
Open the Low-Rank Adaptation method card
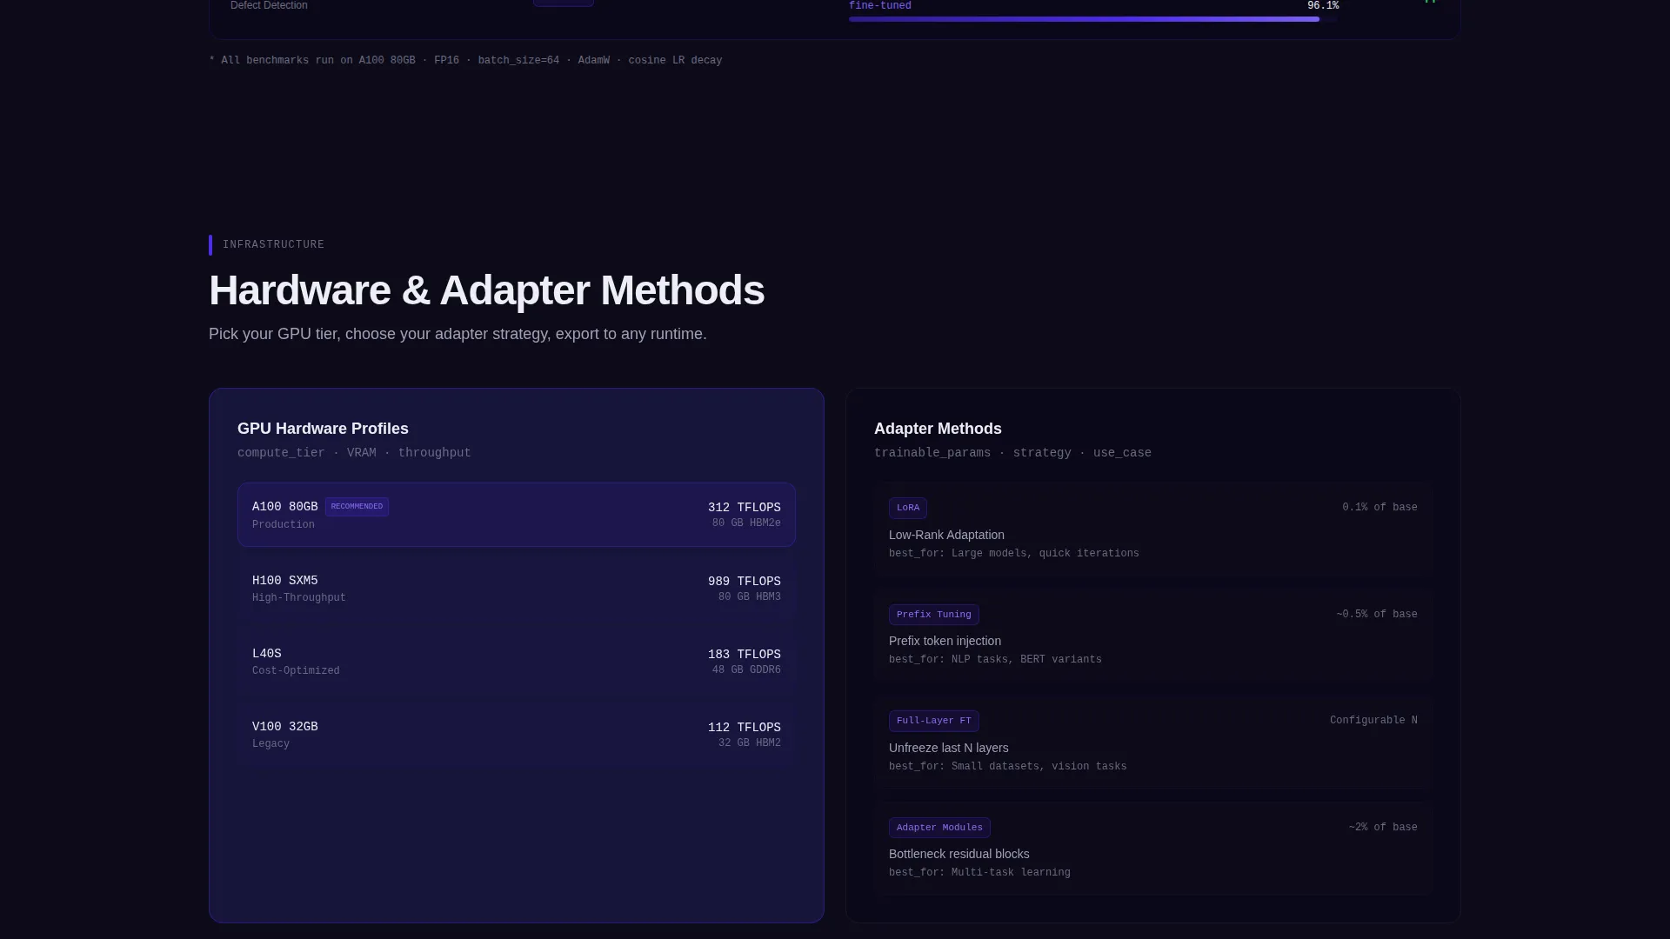click(1152, 529)
